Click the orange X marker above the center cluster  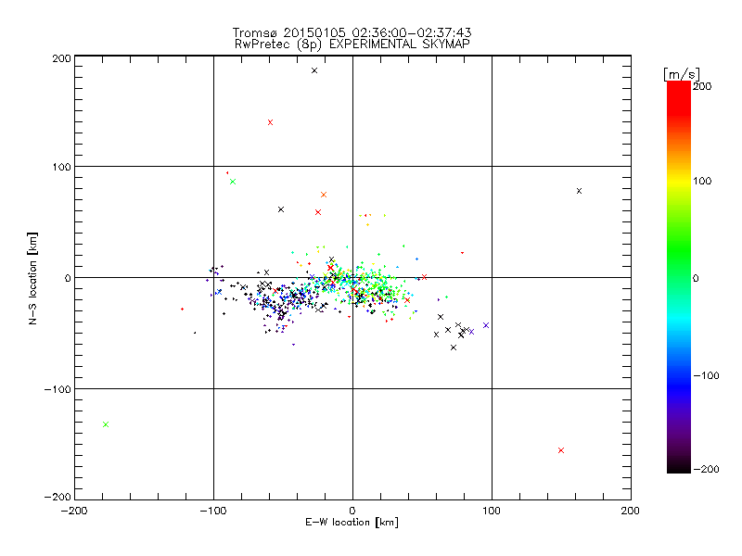coord(324,195)
